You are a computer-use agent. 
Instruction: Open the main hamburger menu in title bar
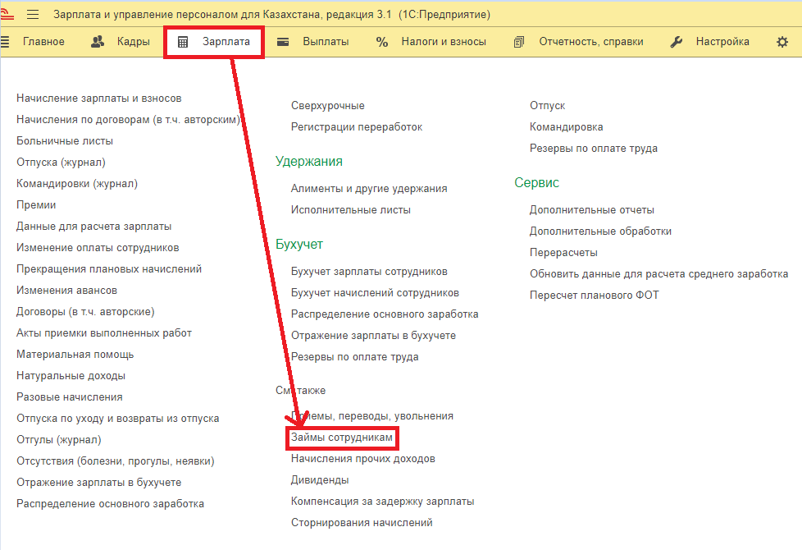(33, 15)
